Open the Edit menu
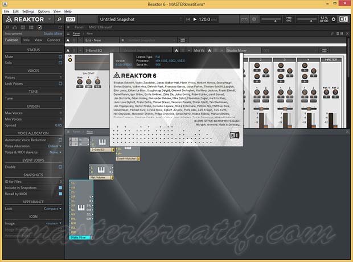Viewport: 353px width, 262px height. click(x=15, y=11)
